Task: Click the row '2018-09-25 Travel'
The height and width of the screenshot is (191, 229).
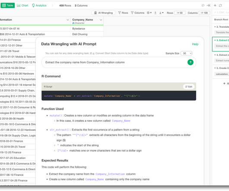Action: point(18,147)
